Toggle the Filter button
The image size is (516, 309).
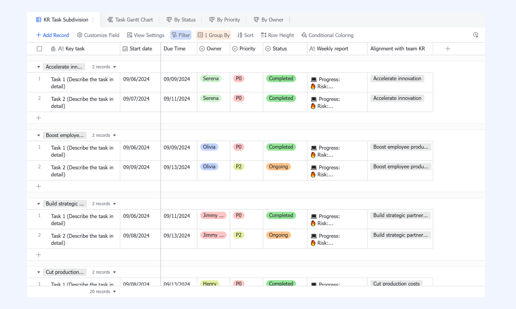[x=181, y=35]
